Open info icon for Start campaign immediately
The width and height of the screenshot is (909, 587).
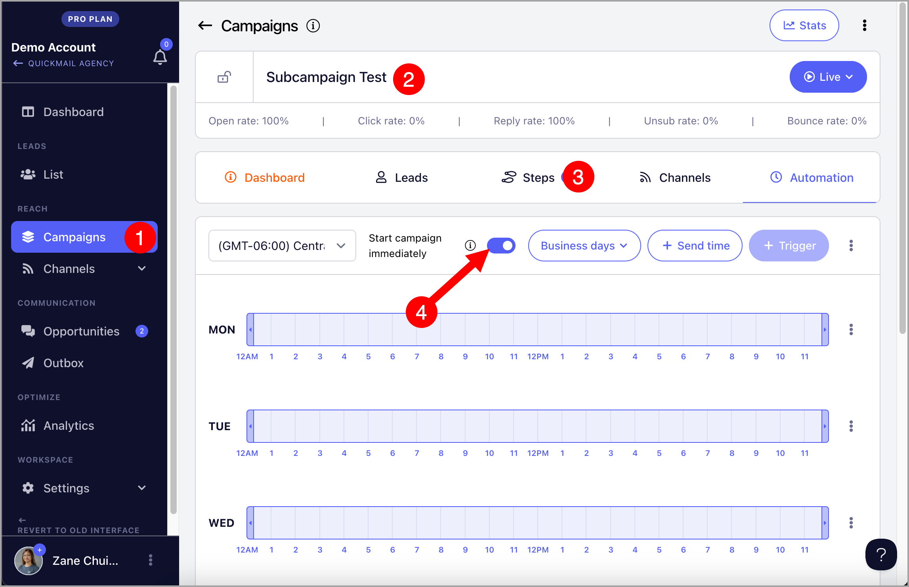point(470,246)
